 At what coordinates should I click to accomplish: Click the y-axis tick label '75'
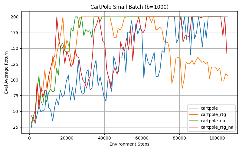coord(16,96)
